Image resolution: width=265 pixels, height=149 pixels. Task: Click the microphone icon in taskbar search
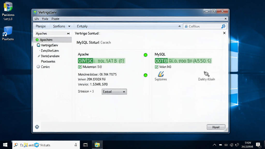coord(76,145)
